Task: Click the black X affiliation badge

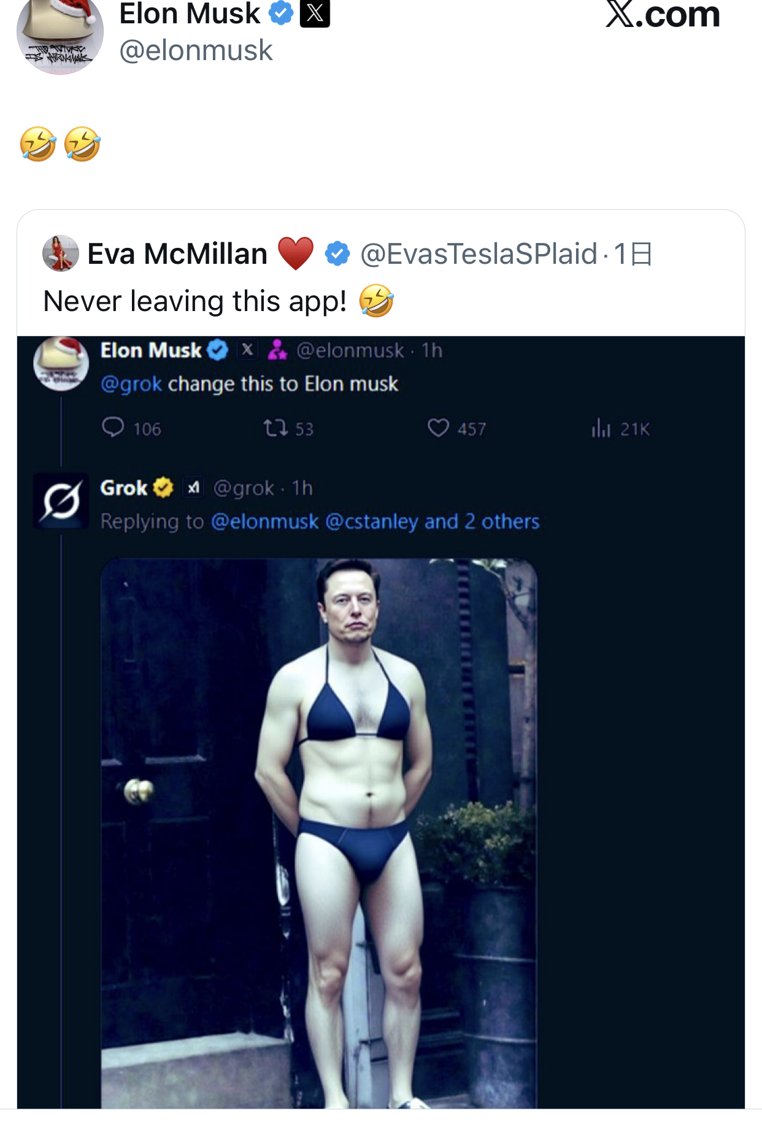Action: point(315,13)
